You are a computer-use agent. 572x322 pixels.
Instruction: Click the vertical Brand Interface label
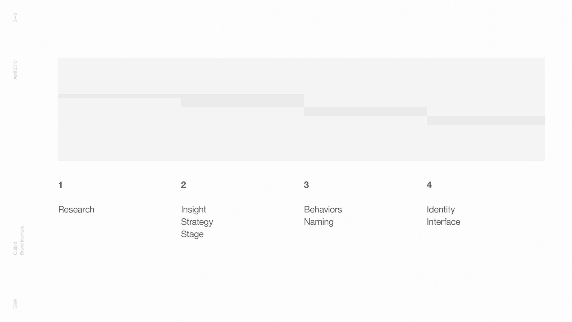click(22, 240)
